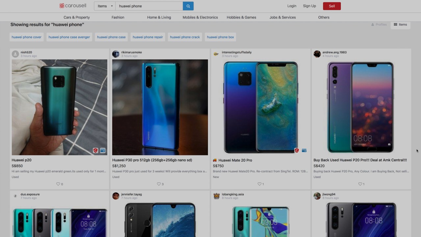Open the Huawei p20 listing photo
This screenshot has width=421, height=237.
60,107
